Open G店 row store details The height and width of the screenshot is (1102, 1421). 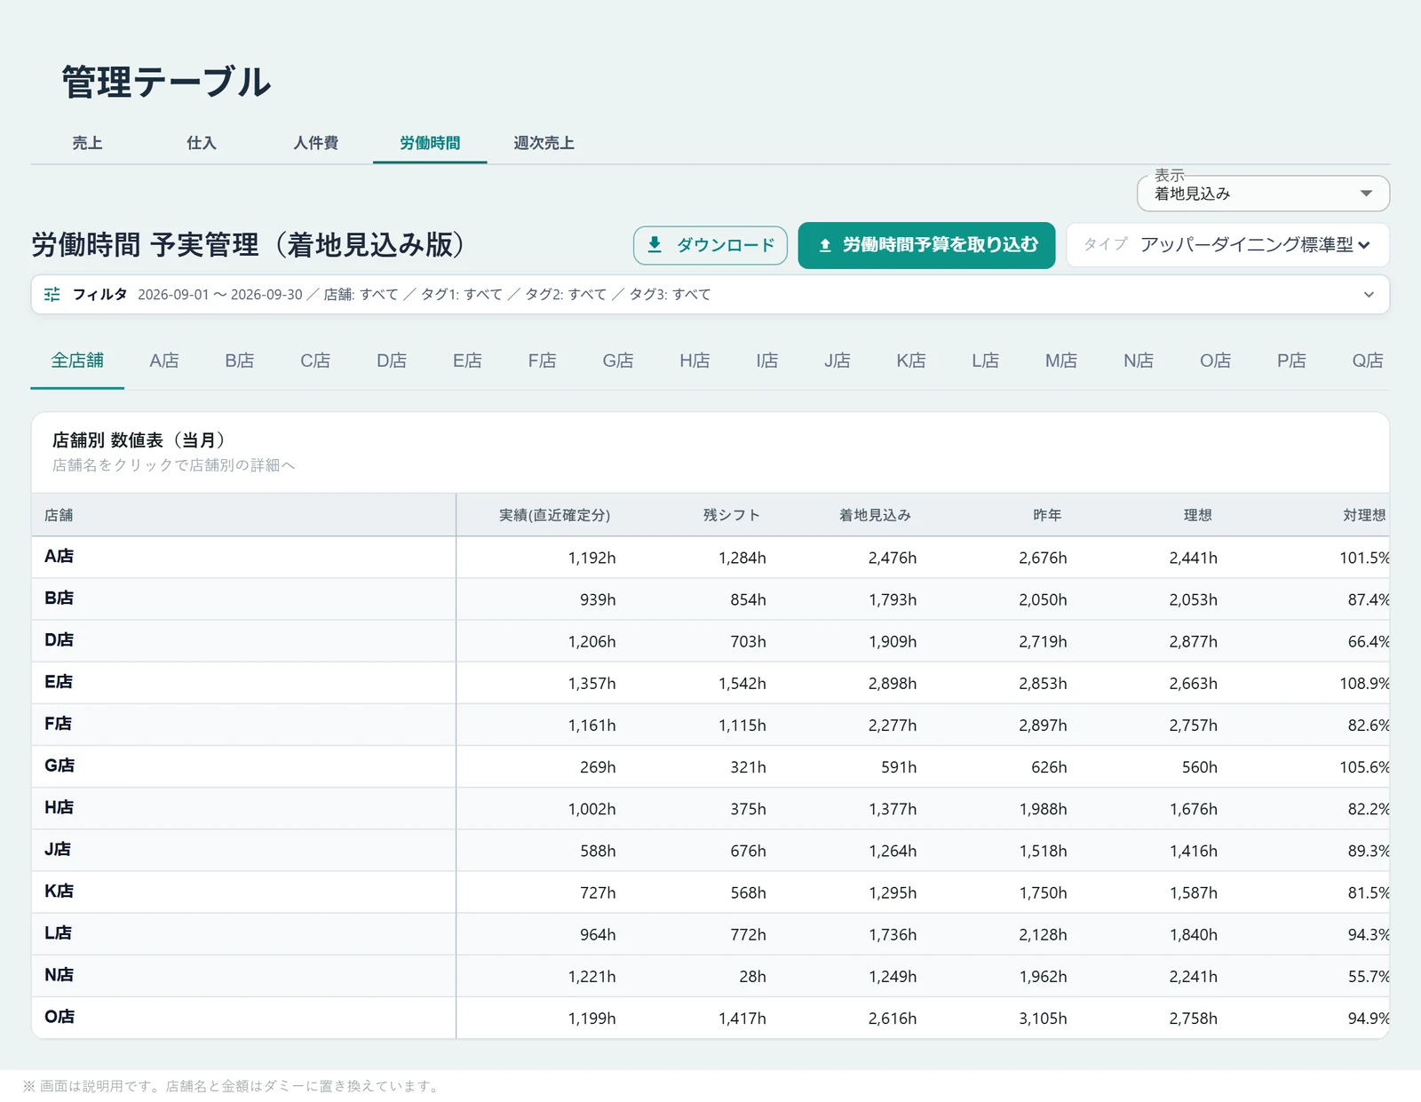[60, 765]
